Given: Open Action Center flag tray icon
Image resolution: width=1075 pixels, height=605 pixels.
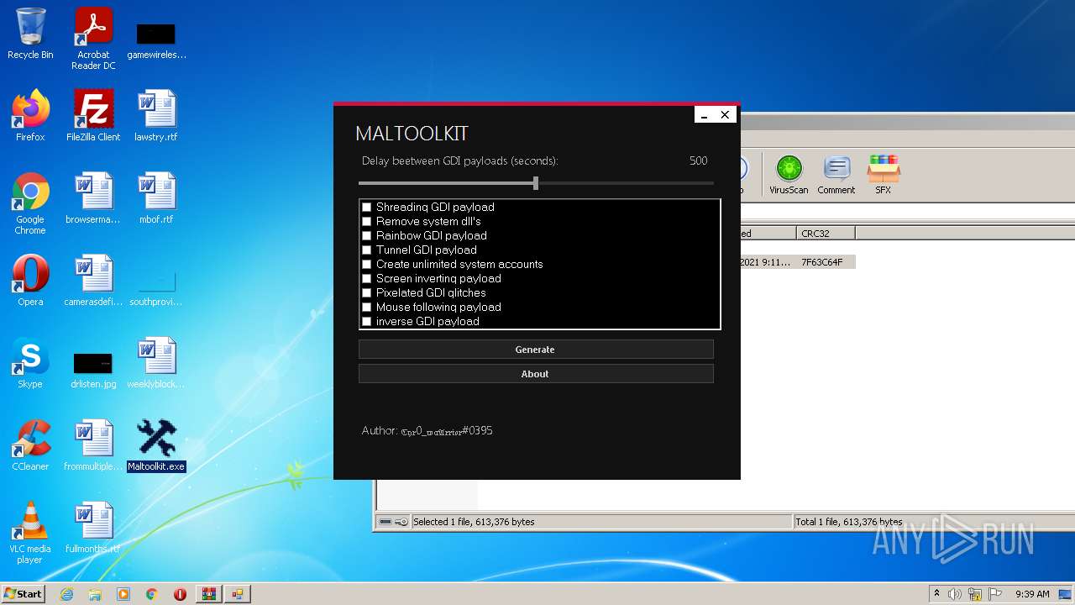Looking at the screenshot, I should tap(995, 594).
